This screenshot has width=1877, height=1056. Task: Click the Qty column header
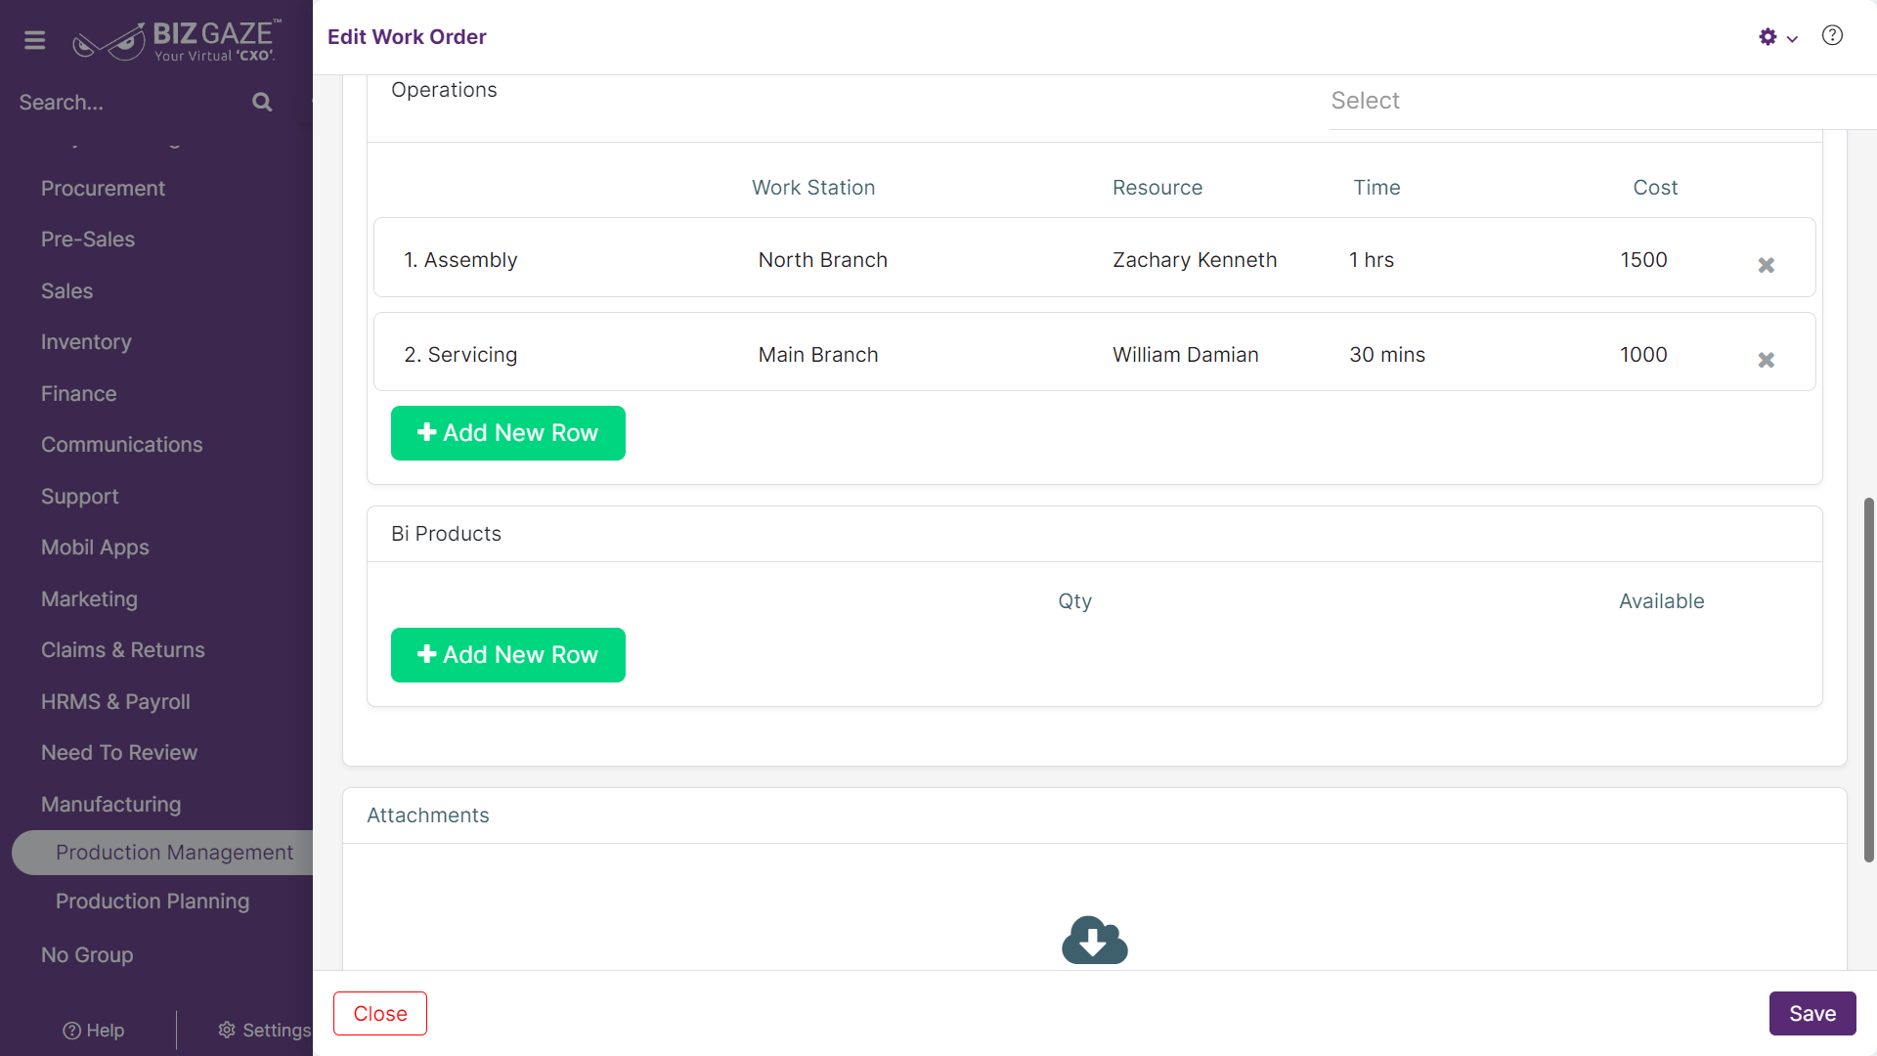(x=1074, y=601)
